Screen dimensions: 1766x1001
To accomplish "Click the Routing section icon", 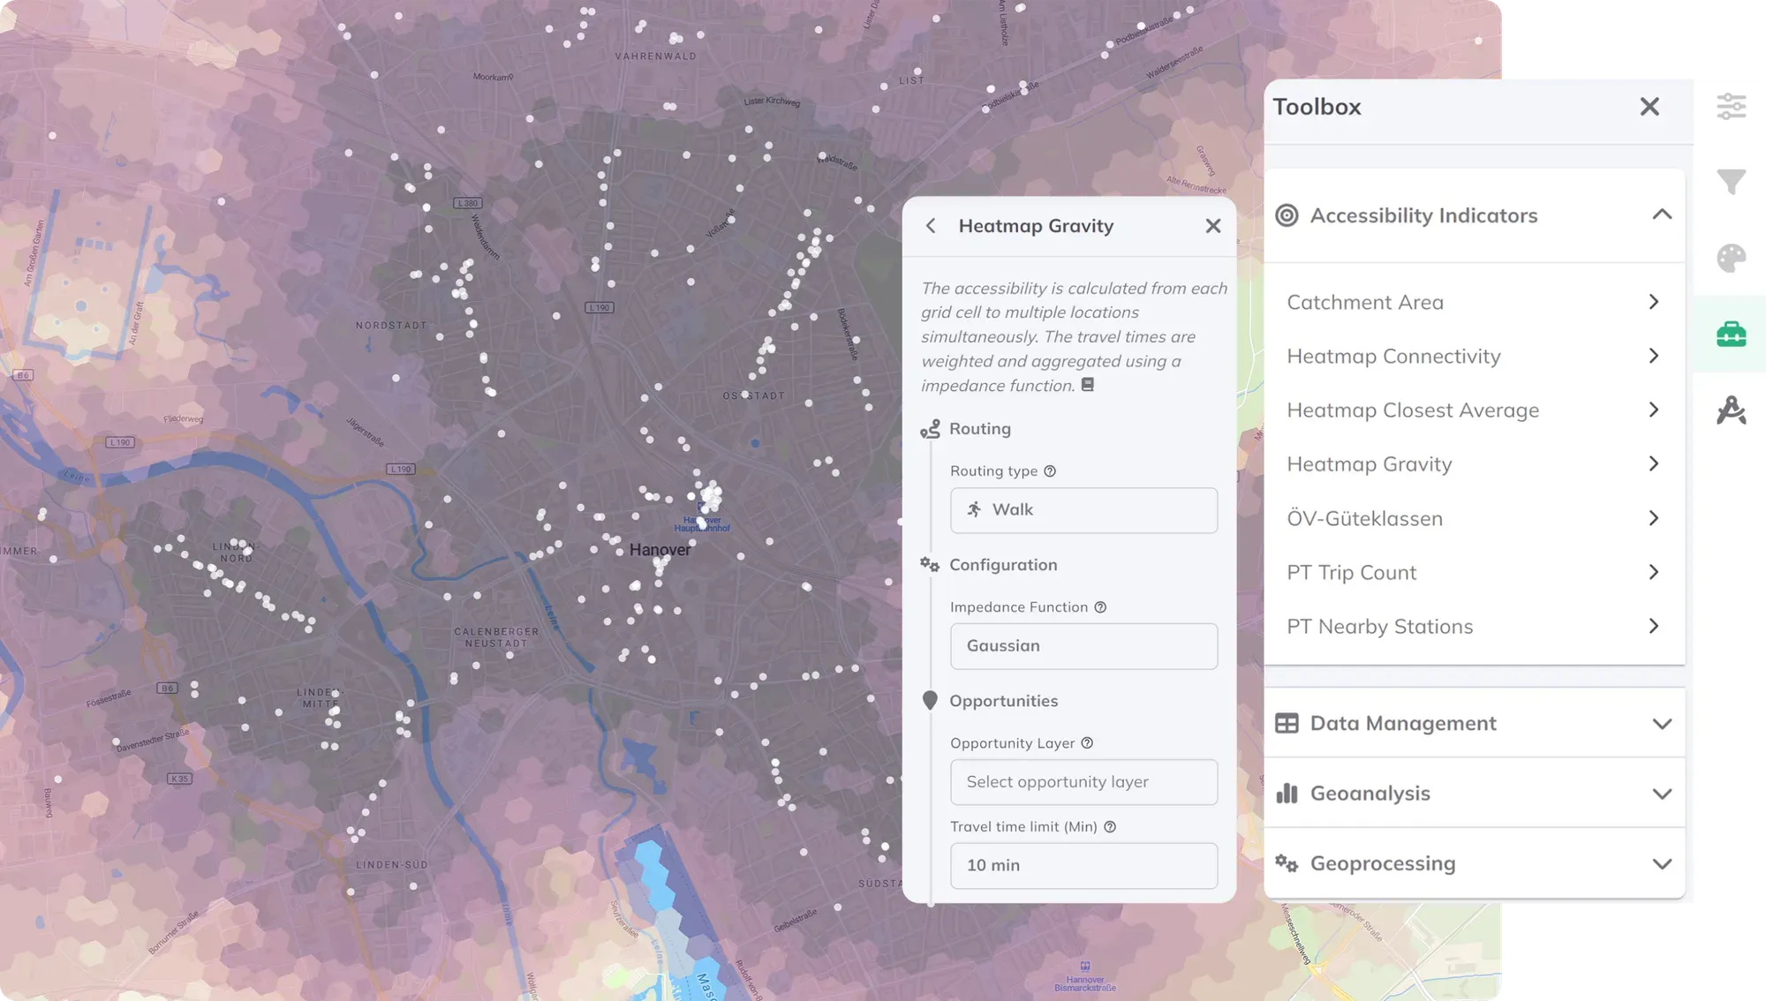I will point(930,429).
